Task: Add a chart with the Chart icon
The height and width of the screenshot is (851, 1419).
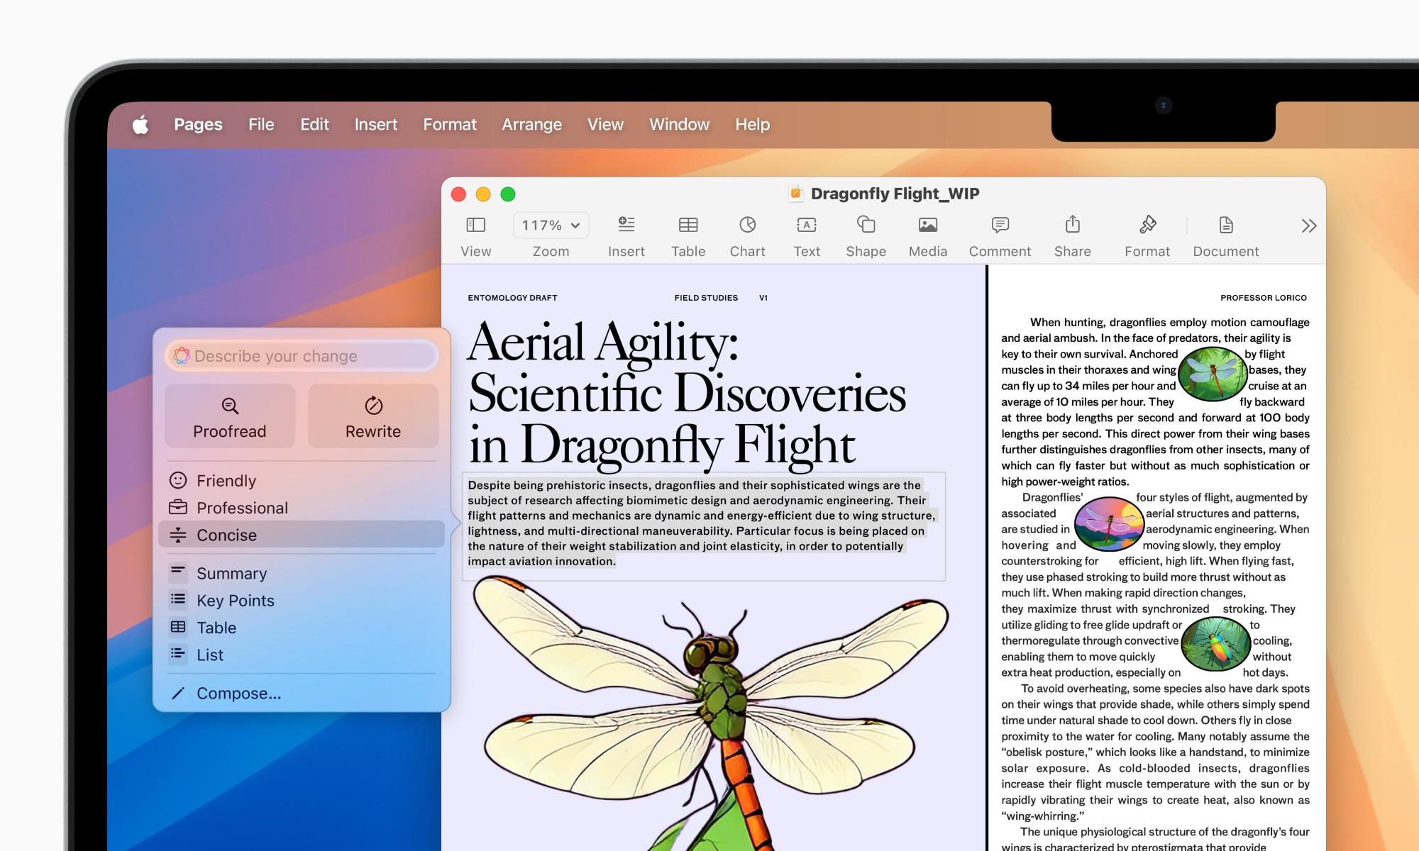Action: pos(747,225)
